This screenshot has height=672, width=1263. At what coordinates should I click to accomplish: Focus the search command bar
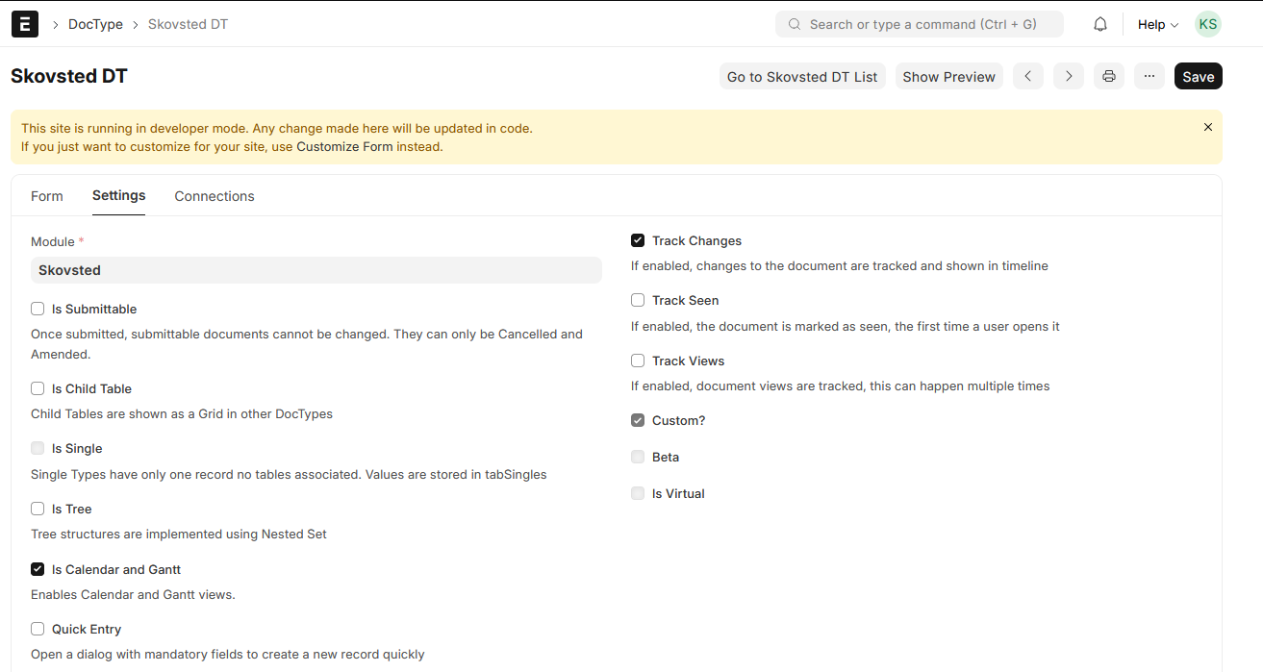[919, 24]
